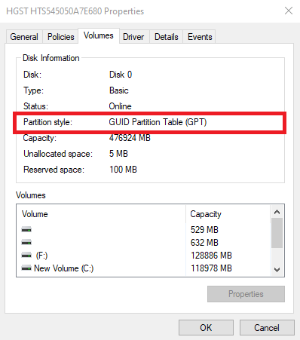
Task: Go to the Details tab
Action: click(167, 37)
